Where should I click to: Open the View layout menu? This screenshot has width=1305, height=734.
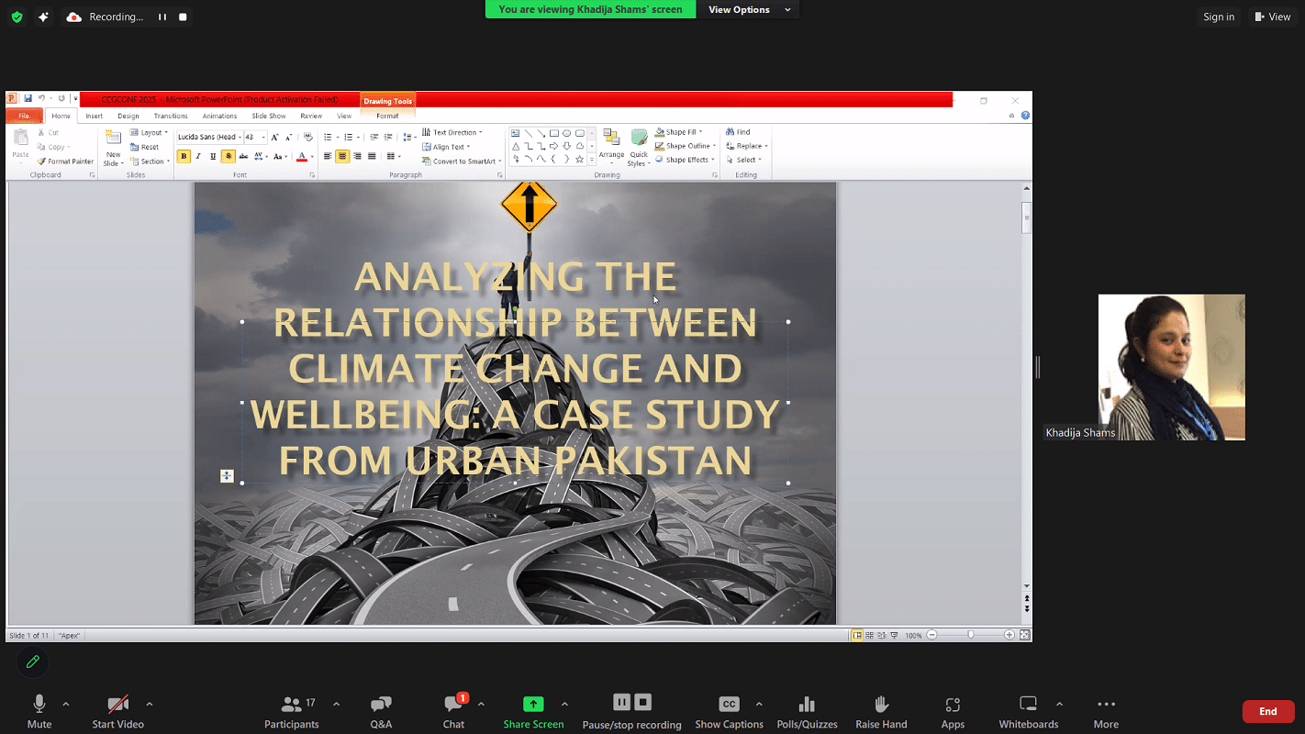point(1273,17)
